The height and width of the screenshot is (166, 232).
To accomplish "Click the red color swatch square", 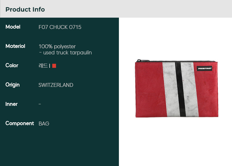I will [x=54, y=66].
